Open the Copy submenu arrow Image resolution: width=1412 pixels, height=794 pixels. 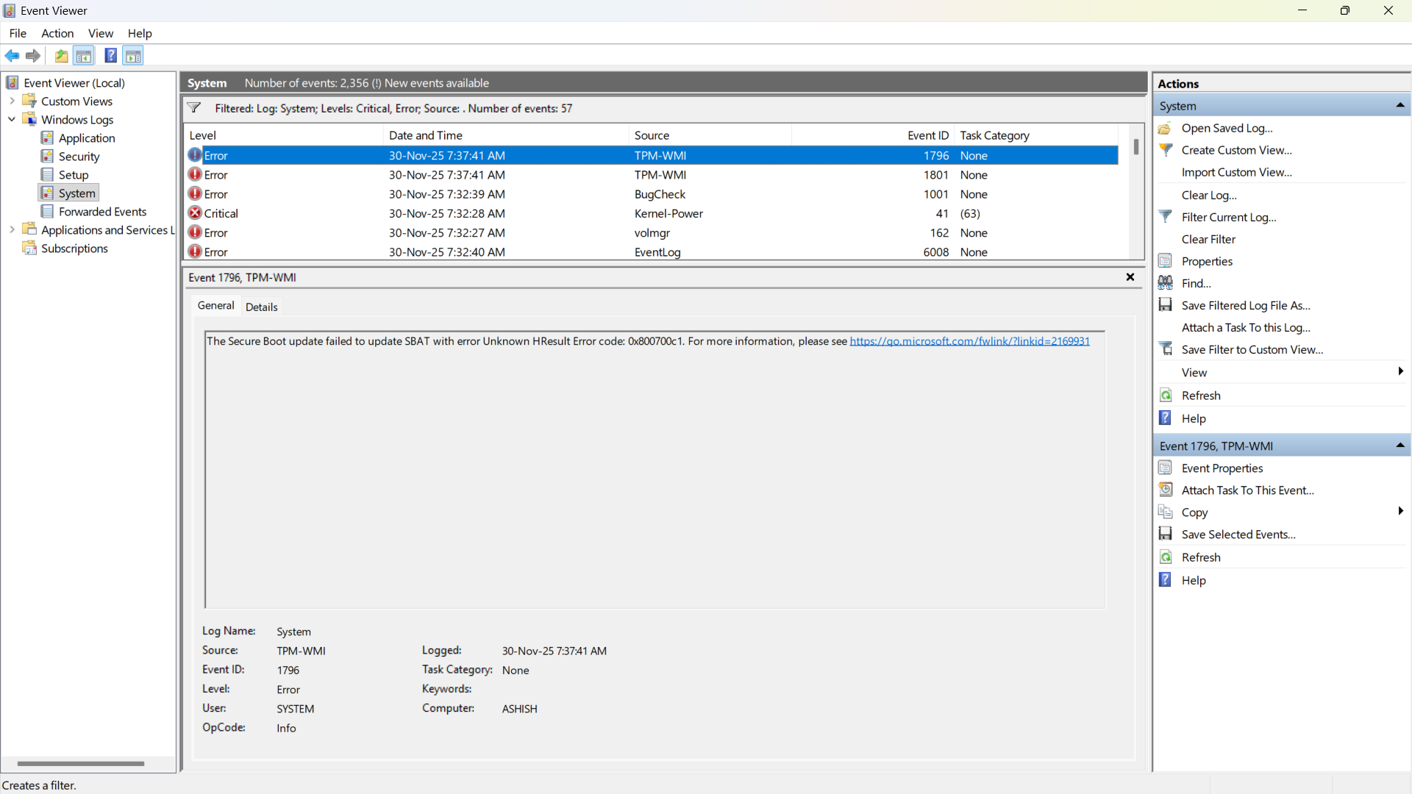[x=1400, y=512]
